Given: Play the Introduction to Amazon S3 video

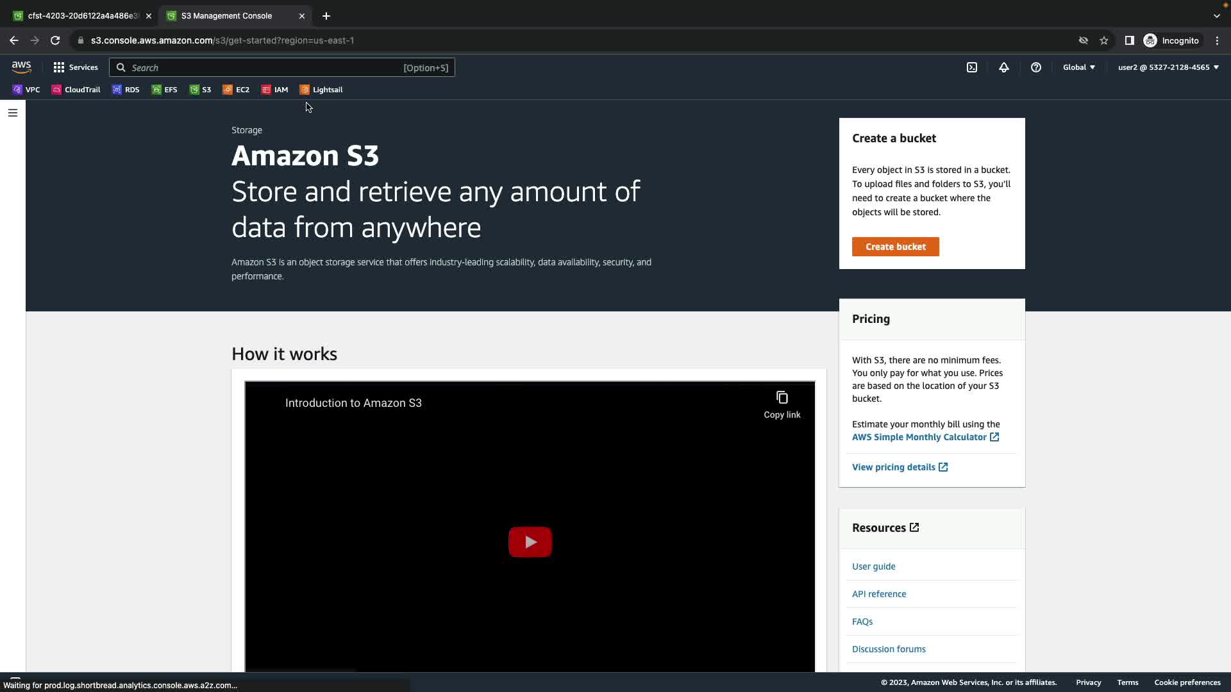Looking at the screenshot, I should pos(530,542).
